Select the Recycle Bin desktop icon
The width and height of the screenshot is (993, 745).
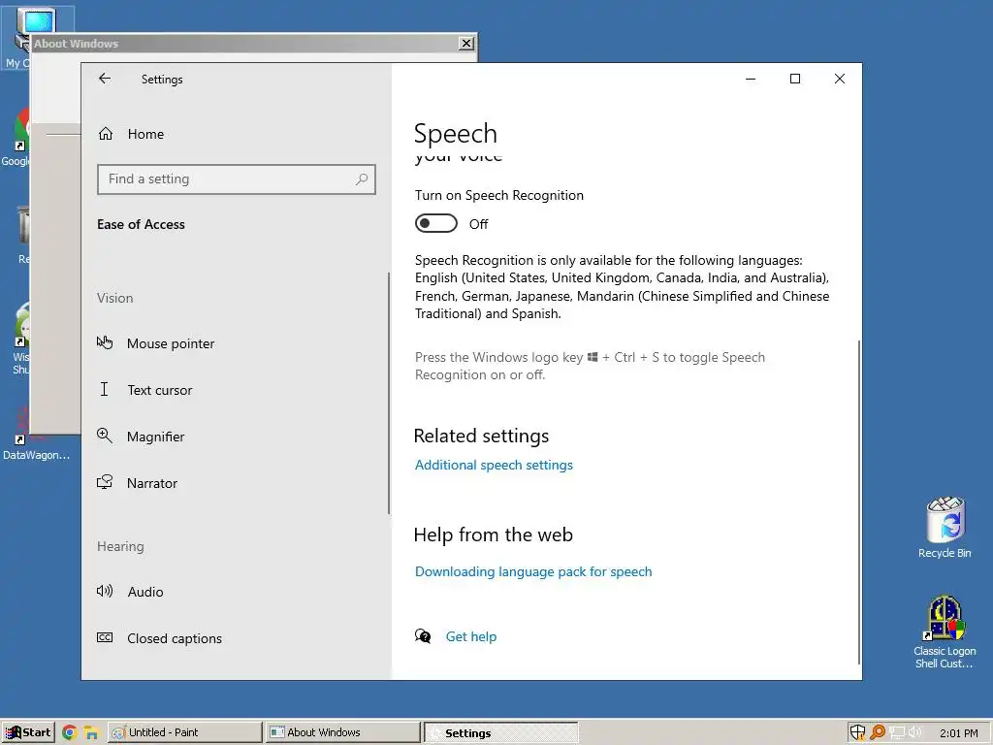pos(945,527)
